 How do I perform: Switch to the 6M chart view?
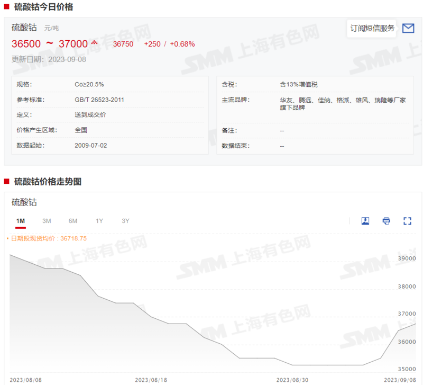click(73, 221)
